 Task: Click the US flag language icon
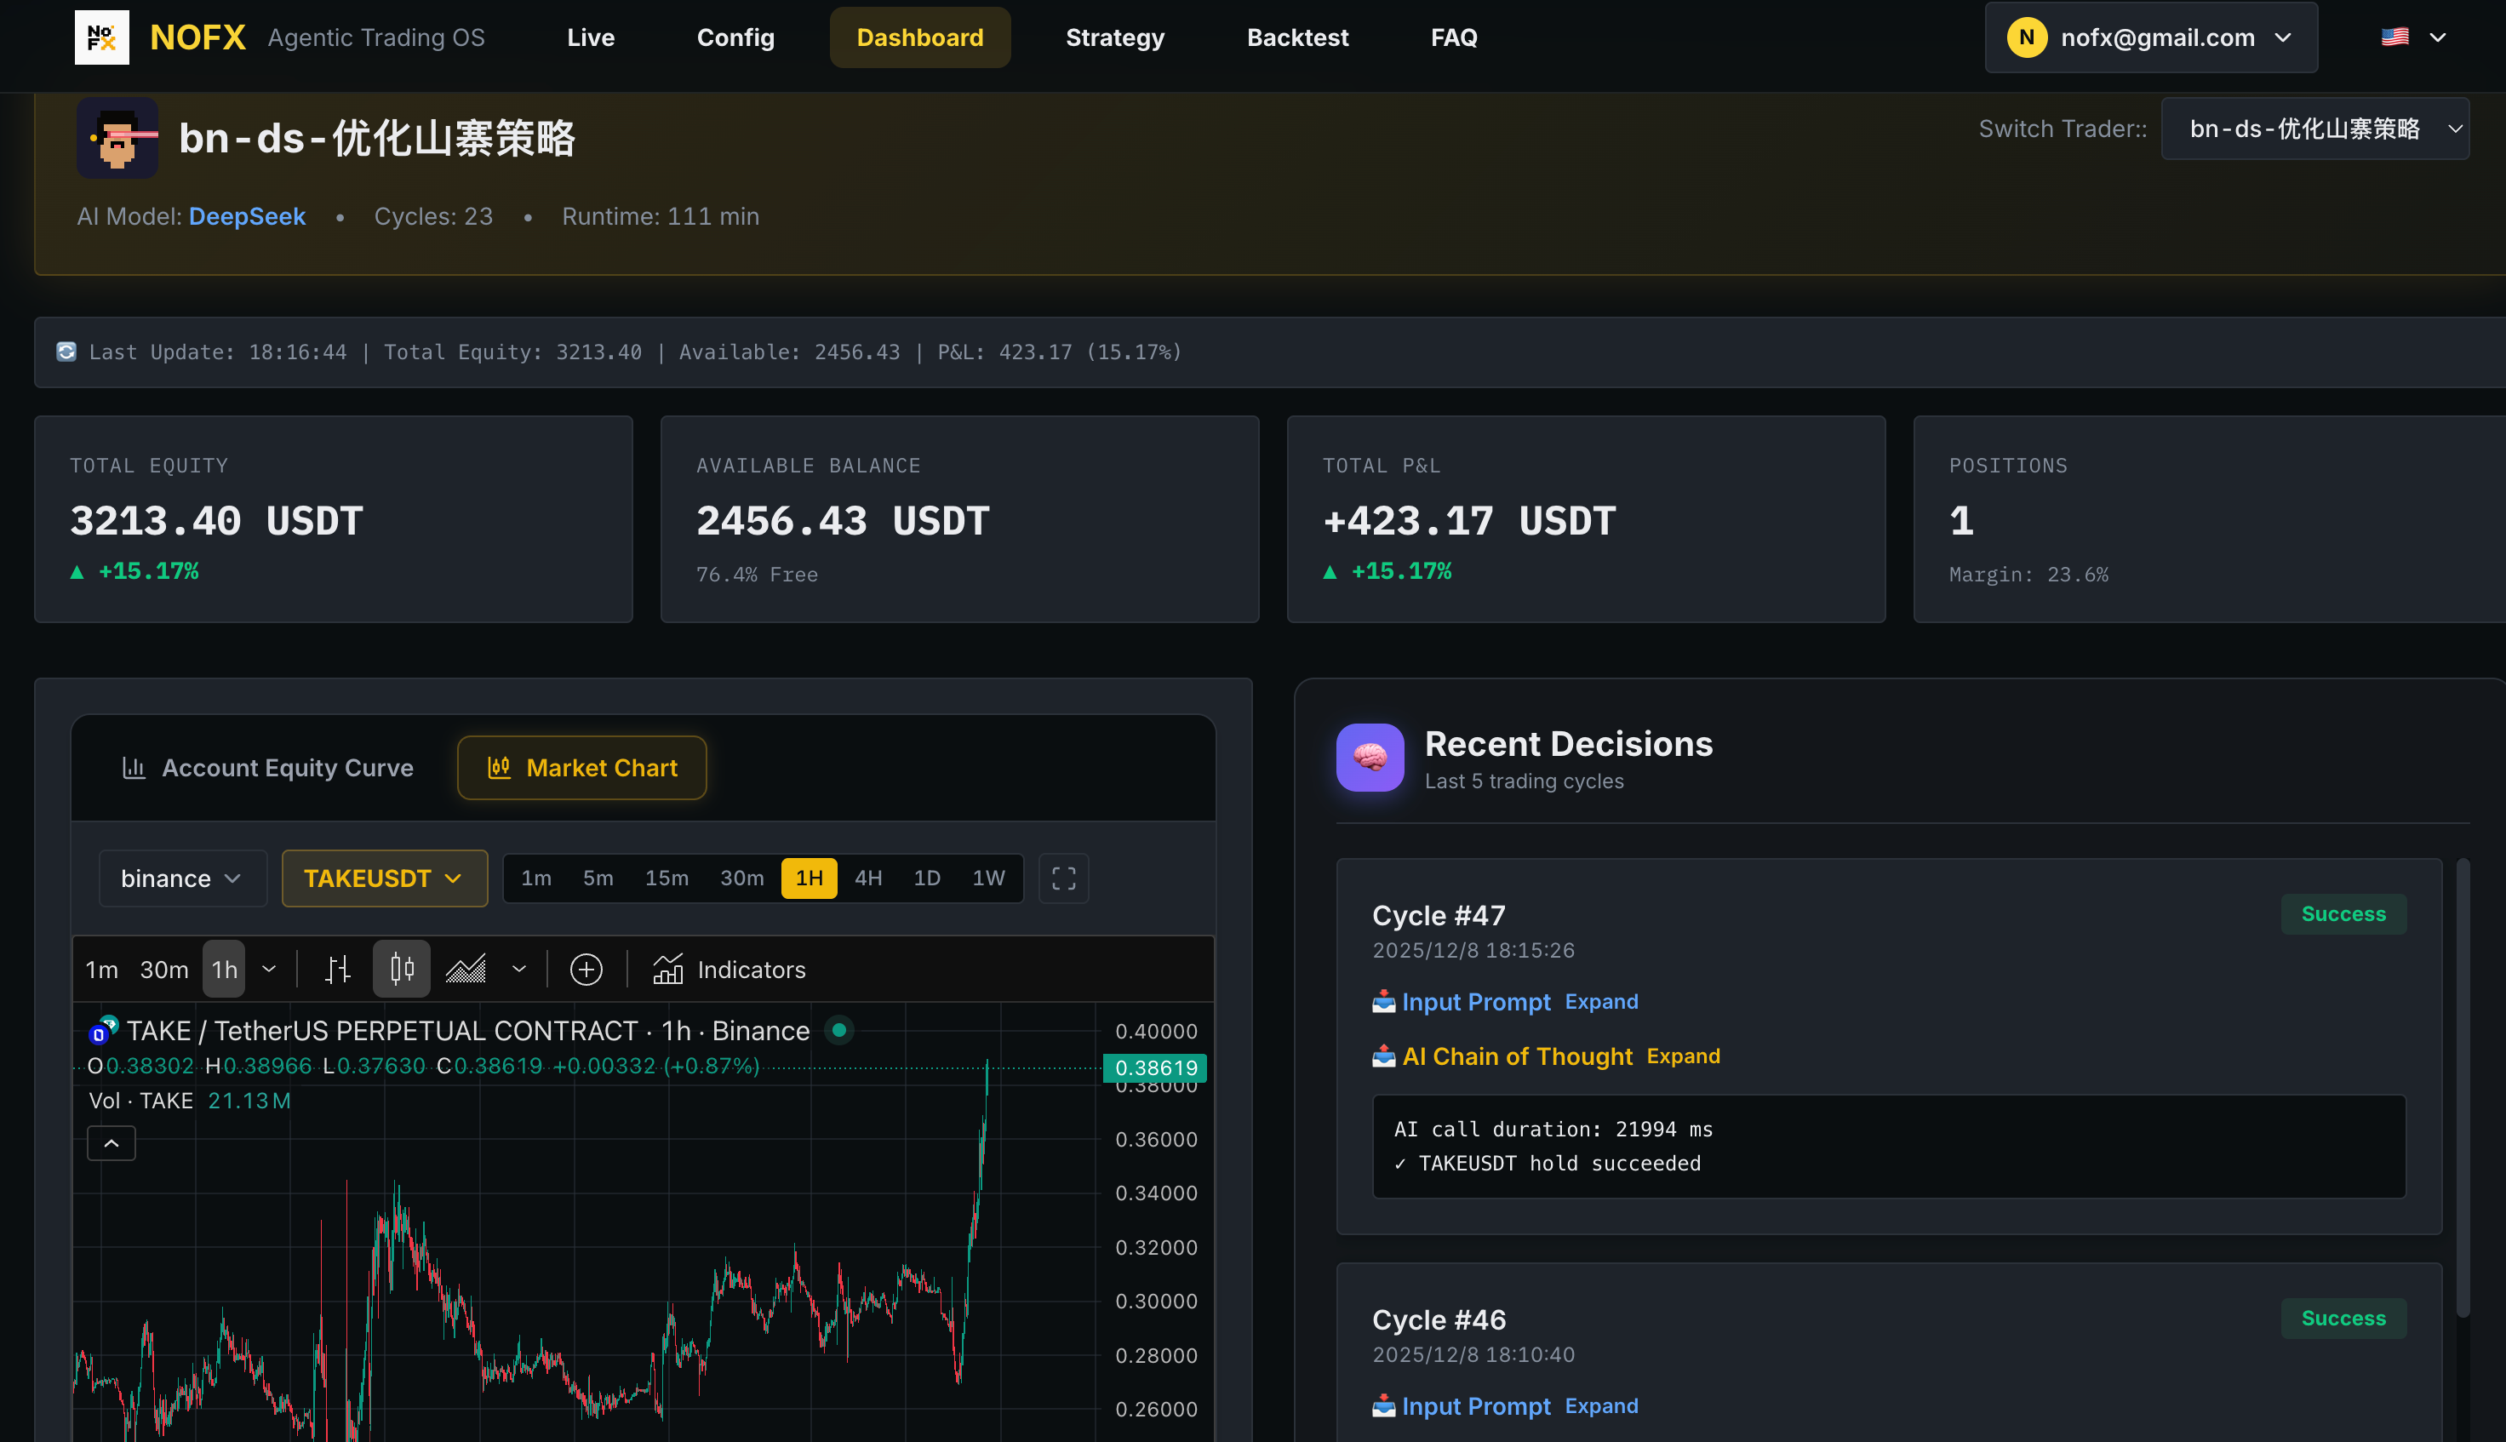point(2394,37)
